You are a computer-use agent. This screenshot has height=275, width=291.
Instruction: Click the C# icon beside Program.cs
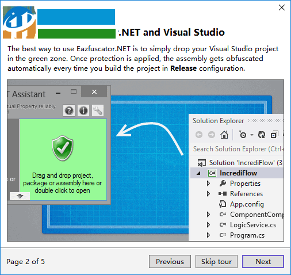tap(223, 235)
